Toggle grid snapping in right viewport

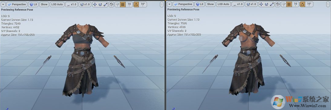289,4
